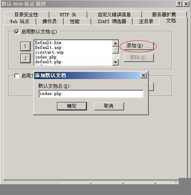This screenshot has height=195, width=191.
Task: Click the 默认文档名 input field
Action: (91, 94)
